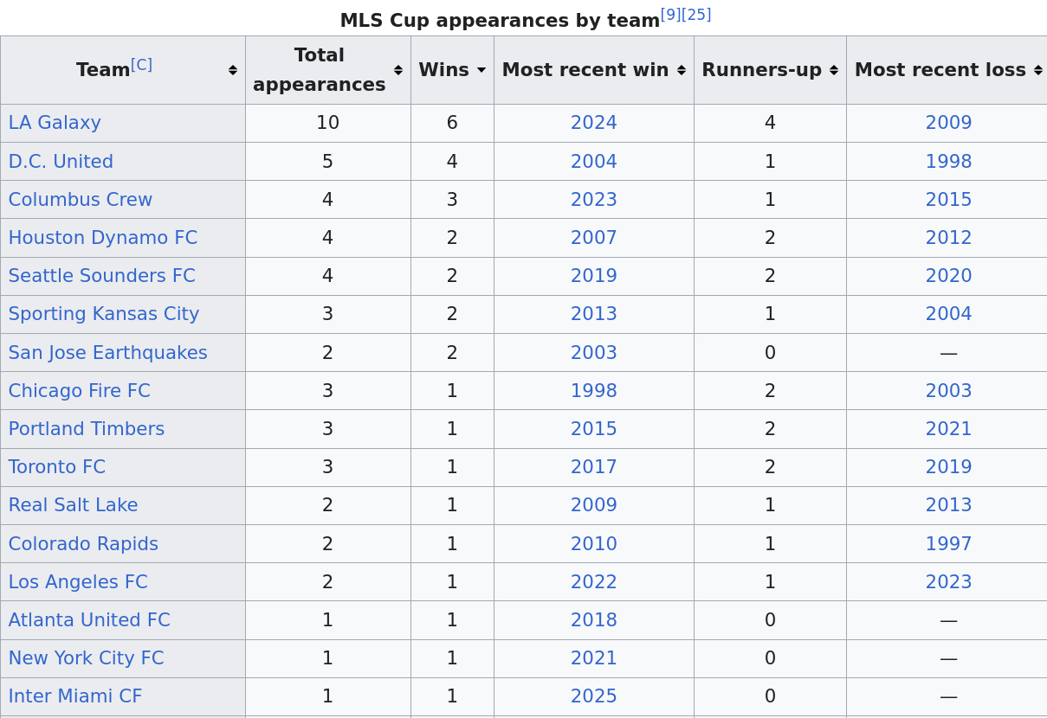Open citation [9] in table caption
This screenshot has height=718, width=1047.
pyautogui.click(x=671, y=16)
